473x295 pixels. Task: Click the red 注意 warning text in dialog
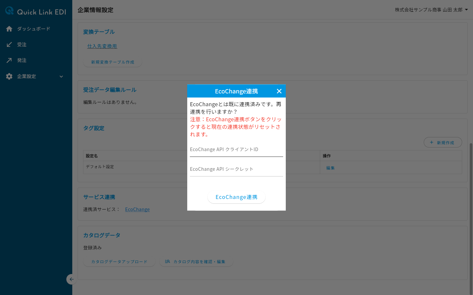coord(236,127)
